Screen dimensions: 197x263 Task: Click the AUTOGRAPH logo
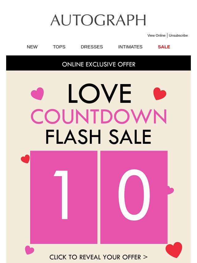pos(98,20)
